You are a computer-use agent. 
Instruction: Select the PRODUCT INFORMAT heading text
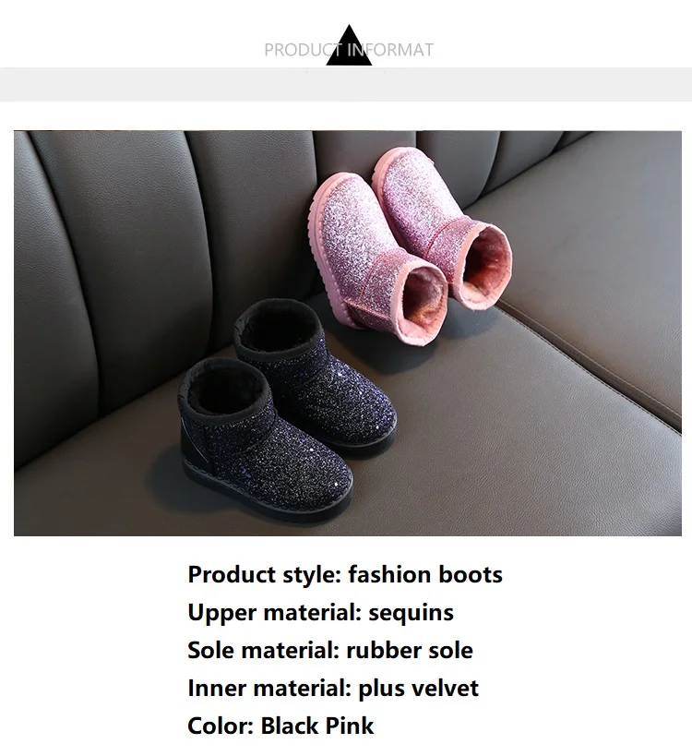[349, 50]
